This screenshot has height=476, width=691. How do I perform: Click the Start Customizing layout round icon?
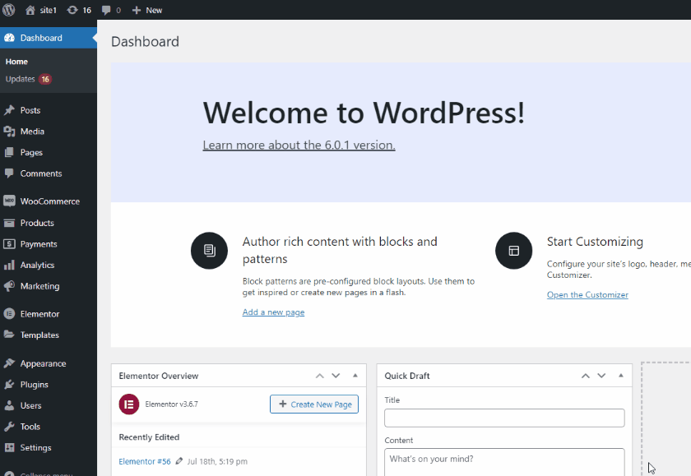514,251
